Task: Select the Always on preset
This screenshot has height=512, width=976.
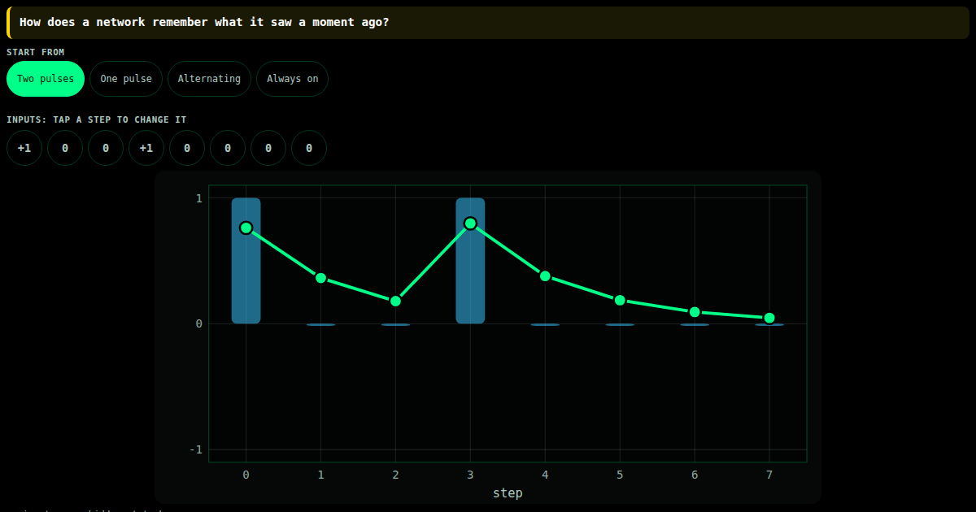Action: point(293,79)
